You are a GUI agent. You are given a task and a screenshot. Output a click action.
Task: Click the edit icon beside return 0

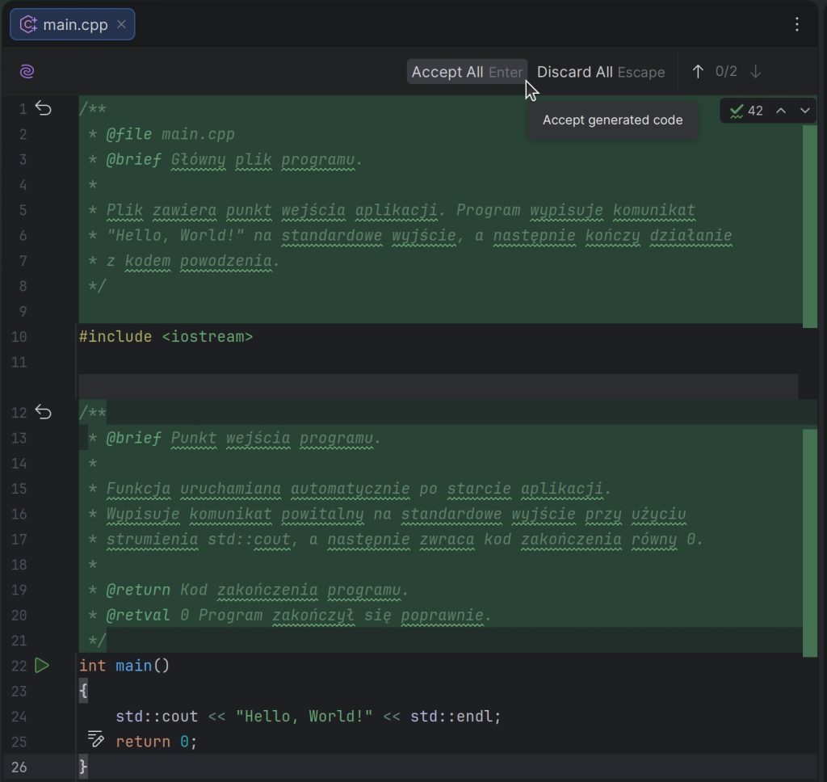click(x=95, y=738)
